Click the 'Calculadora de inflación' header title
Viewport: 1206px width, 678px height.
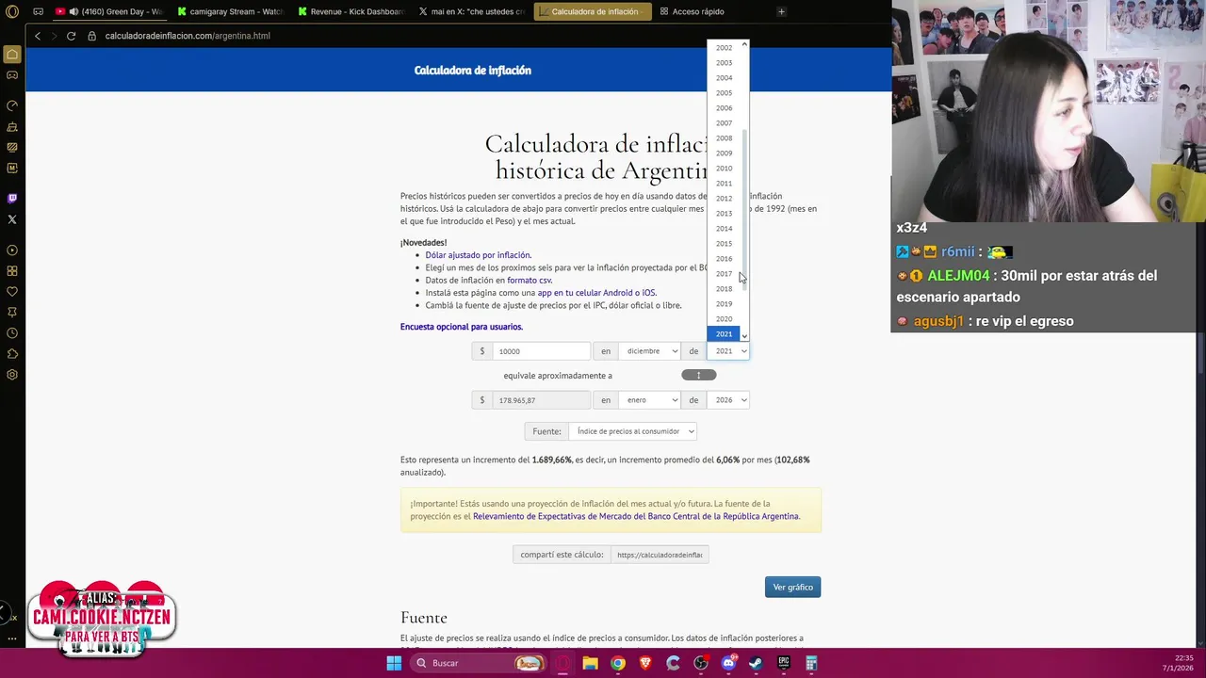coord(473,71)
